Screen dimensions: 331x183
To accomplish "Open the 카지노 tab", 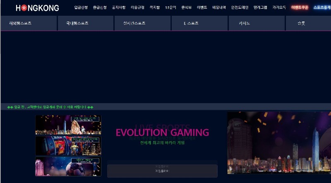I will [257, 23].
